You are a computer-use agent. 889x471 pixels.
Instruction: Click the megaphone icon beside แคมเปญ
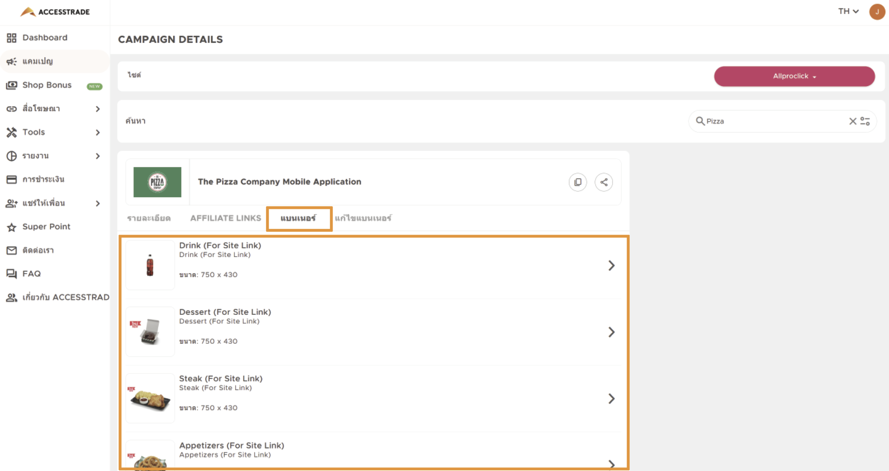pyautogui.click(x=11, y=61)
